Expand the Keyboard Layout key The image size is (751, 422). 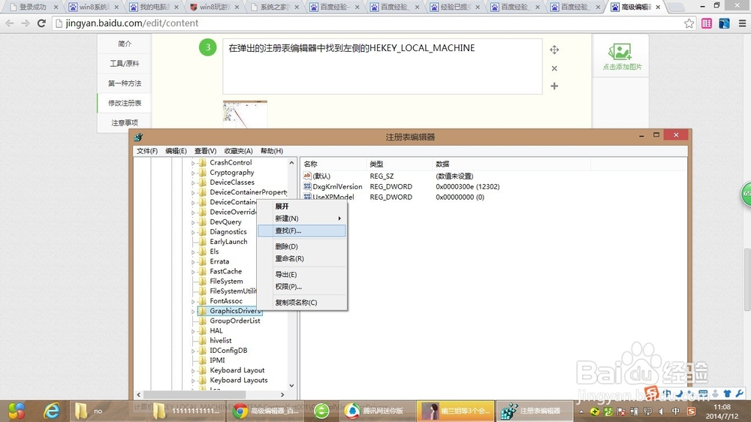193,371
